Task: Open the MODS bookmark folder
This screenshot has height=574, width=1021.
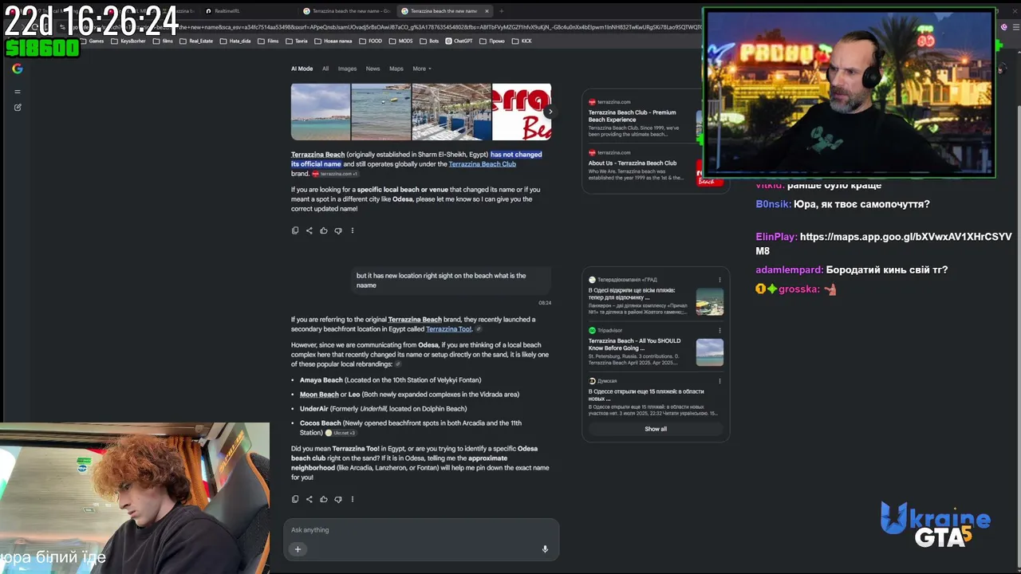Action: 401,41
